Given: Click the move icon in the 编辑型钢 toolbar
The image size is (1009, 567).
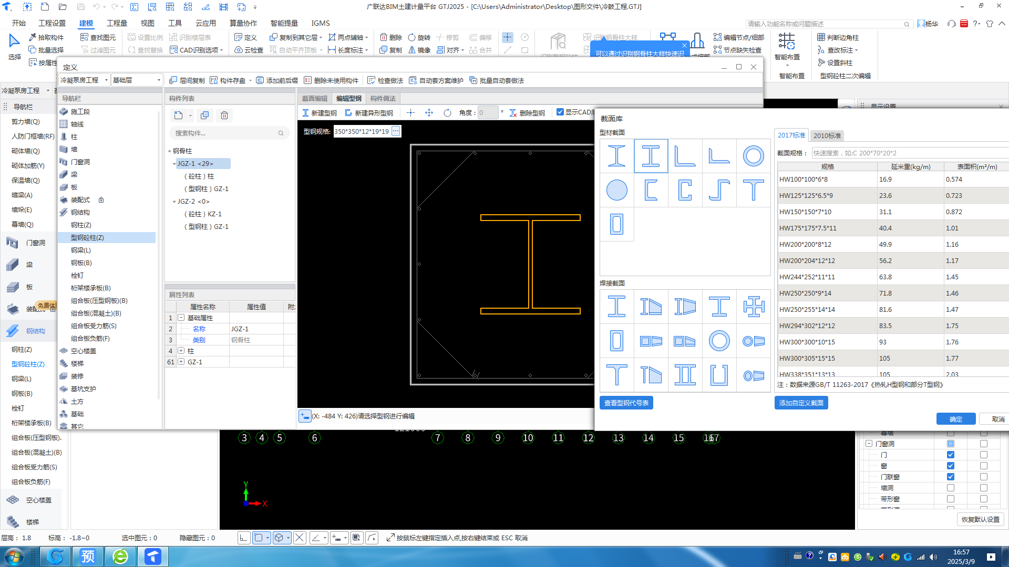Looking at the screenshot, I should (429, 113).
